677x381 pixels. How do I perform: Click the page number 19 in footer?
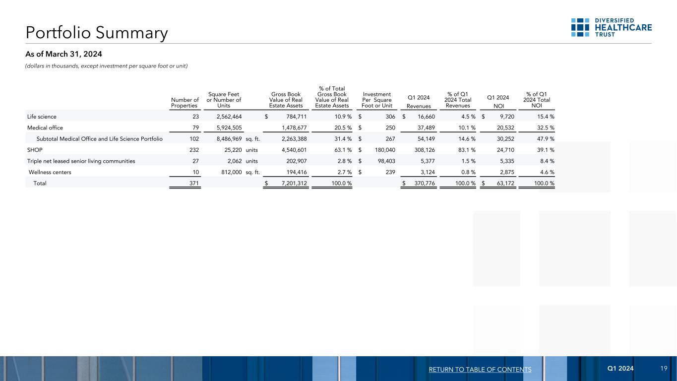pos(664,369)
